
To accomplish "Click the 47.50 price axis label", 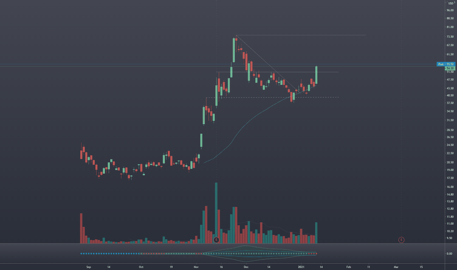I will 450,80.
